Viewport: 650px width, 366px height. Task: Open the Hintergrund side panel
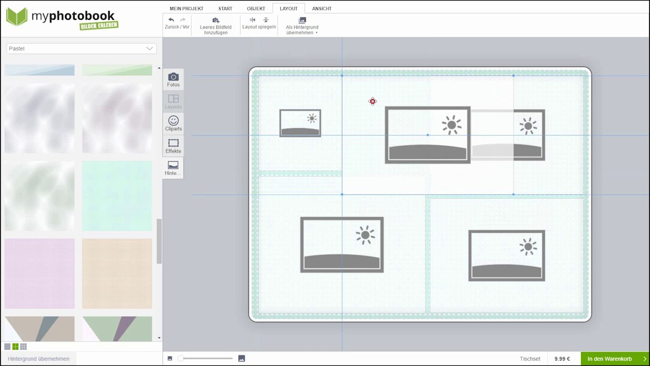pyautogui.click(x=173, y=168)
